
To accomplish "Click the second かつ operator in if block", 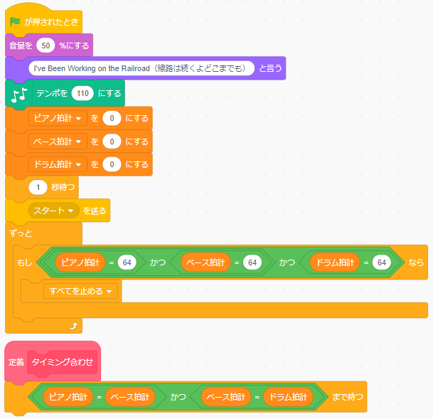I will (x=287, y=262).
